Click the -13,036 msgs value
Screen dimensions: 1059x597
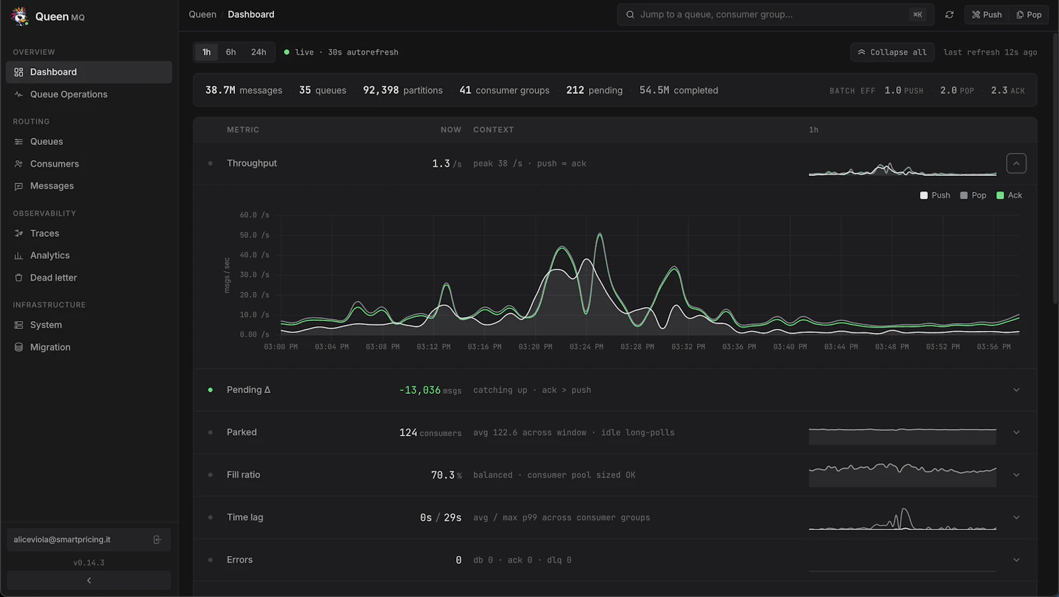pyautogui.click(x=430, y=390)
